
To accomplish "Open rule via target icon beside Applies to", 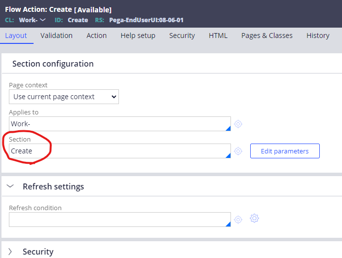I will 238,124.
